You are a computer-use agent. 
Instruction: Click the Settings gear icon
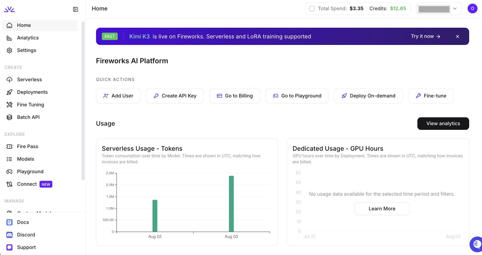click(x=9, y=50)
